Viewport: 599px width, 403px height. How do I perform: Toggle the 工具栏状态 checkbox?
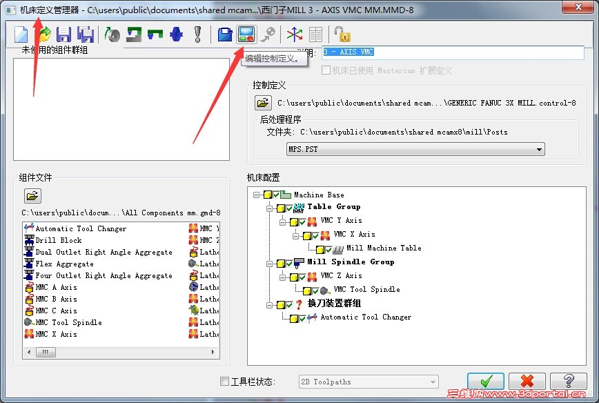225,381
